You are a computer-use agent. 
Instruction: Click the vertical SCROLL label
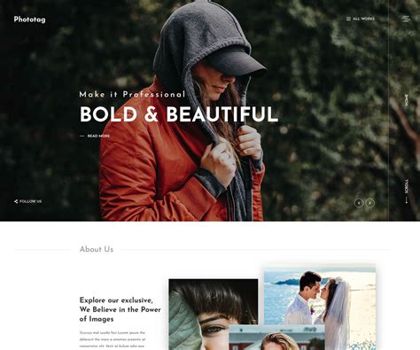tap(407, 186)
